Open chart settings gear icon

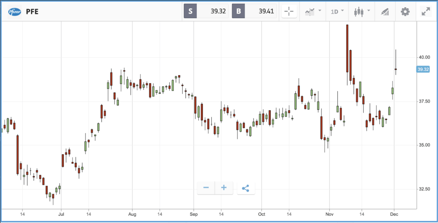click(x=405, y=12)
